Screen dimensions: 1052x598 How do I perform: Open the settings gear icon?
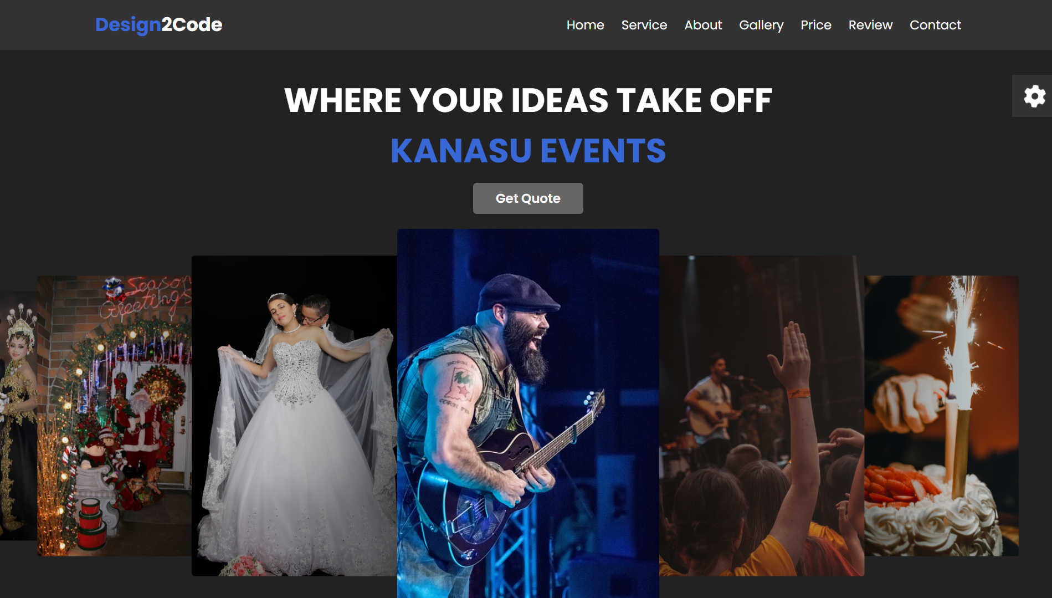click(1034, 96)
